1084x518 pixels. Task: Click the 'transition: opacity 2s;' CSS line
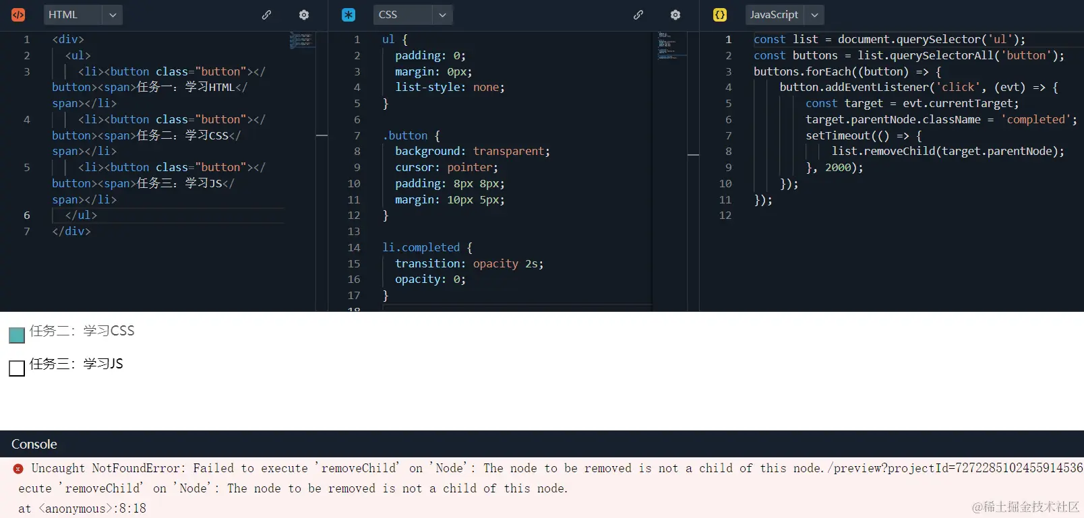point(469,264)
